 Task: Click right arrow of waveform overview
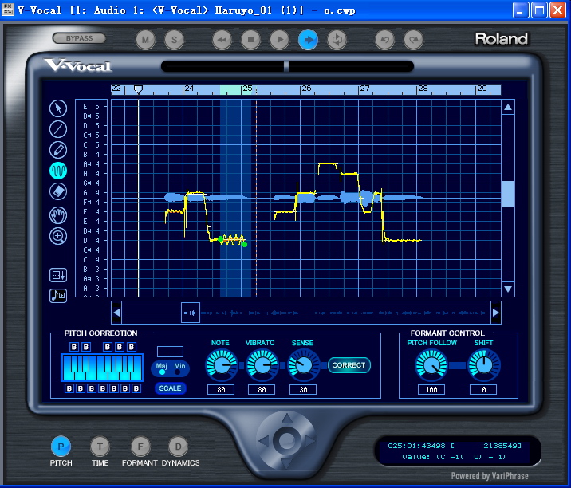tap(496, 313)
